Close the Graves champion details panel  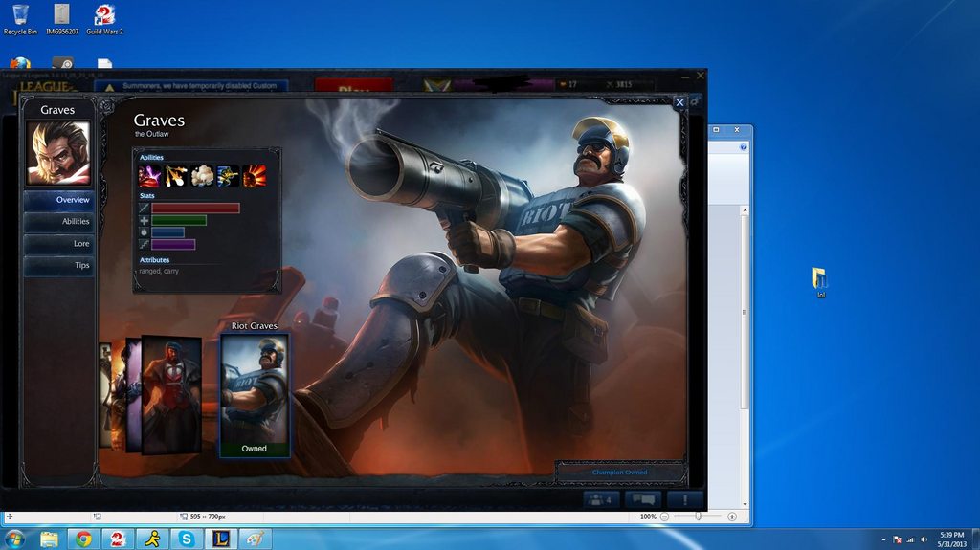[680, 102]
